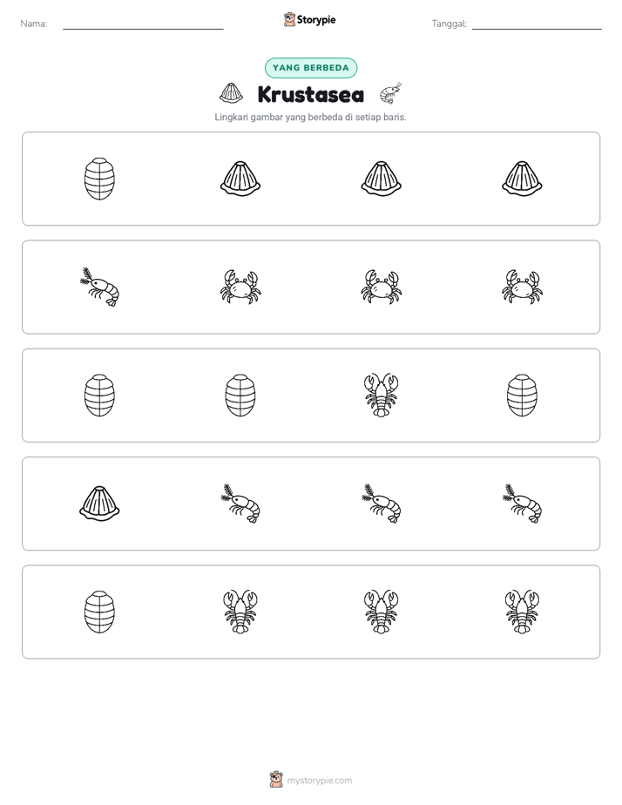
Task: Click the first isopod in the third row
Action: tap(99, 396)
